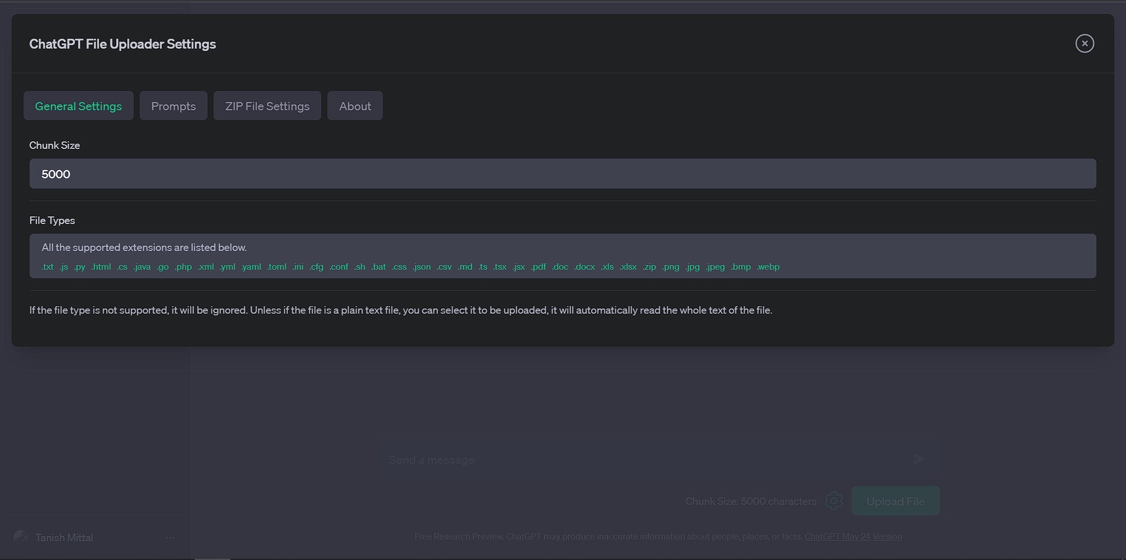
Task: Click the .xlsx extension tag
Action: tap(628, 267)
